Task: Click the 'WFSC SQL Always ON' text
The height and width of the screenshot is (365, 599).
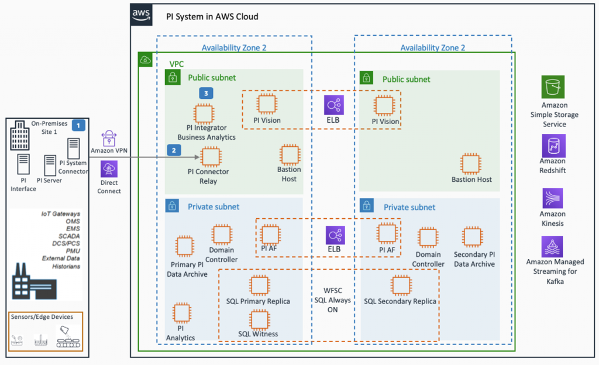Action: pos(333,300)
